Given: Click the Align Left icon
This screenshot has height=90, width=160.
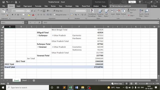Looking at the screenshot, I should tap(38, 15).
